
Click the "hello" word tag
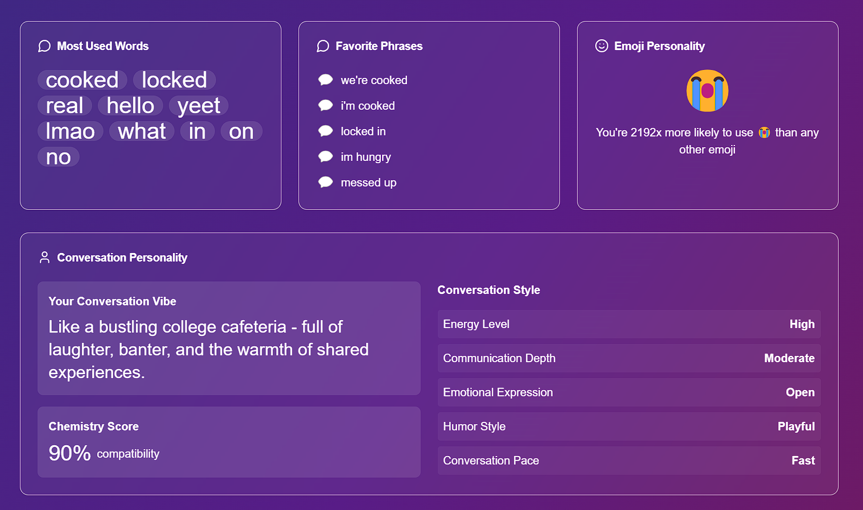pos(130,106)
